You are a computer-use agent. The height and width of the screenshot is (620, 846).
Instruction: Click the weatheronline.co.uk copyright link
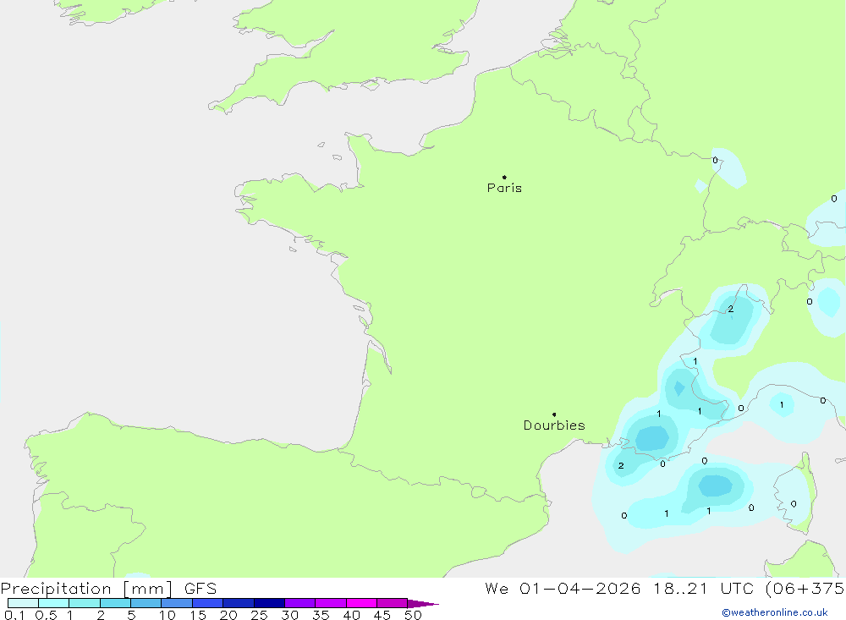click(775, 612)
